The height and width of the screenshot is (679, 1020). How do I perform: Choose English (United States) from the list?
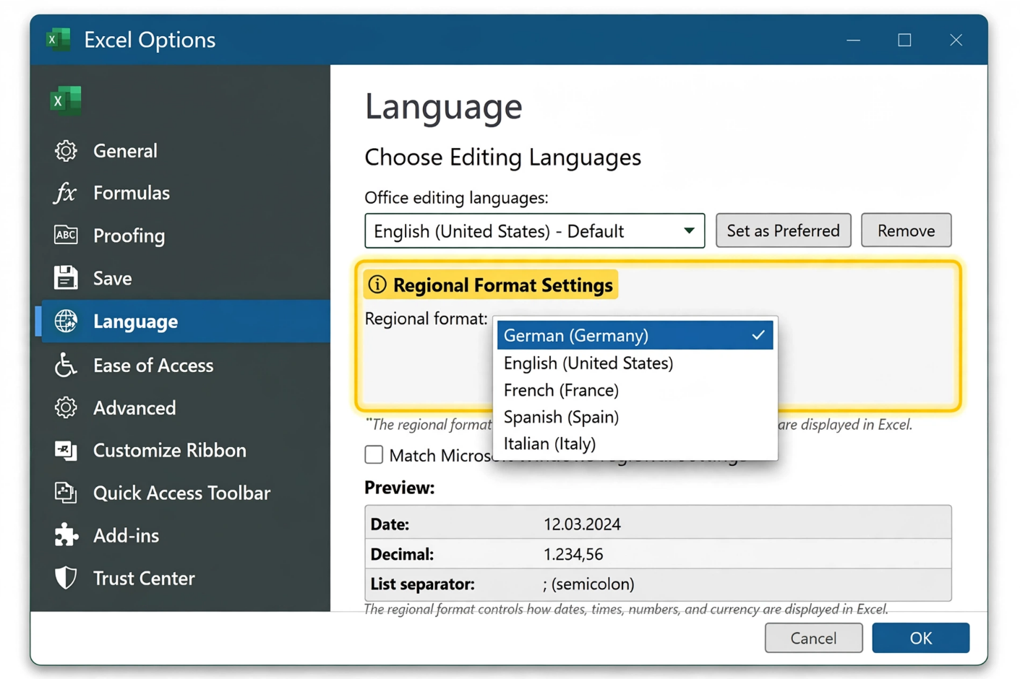tap(635, 363)
